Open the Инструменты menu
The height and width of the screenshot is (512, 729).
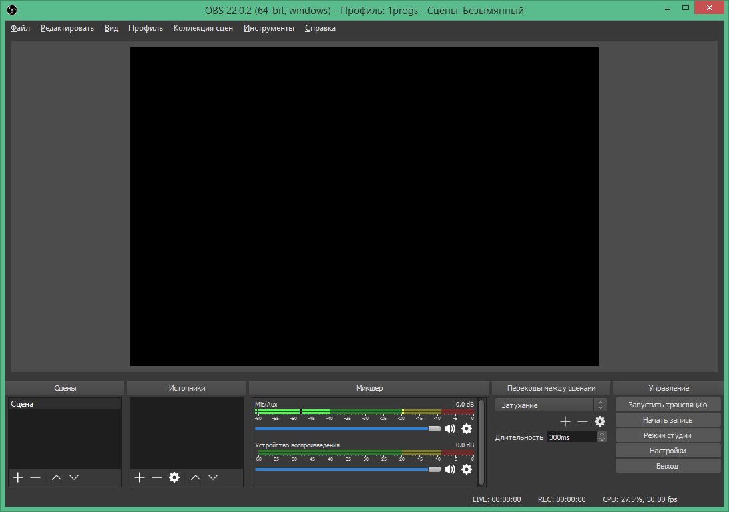[269, 28]
